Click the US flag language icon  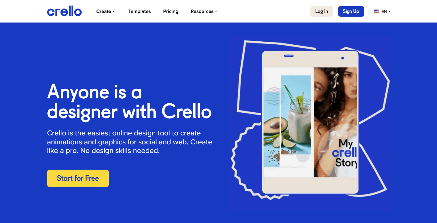click(x=377, y=11)
